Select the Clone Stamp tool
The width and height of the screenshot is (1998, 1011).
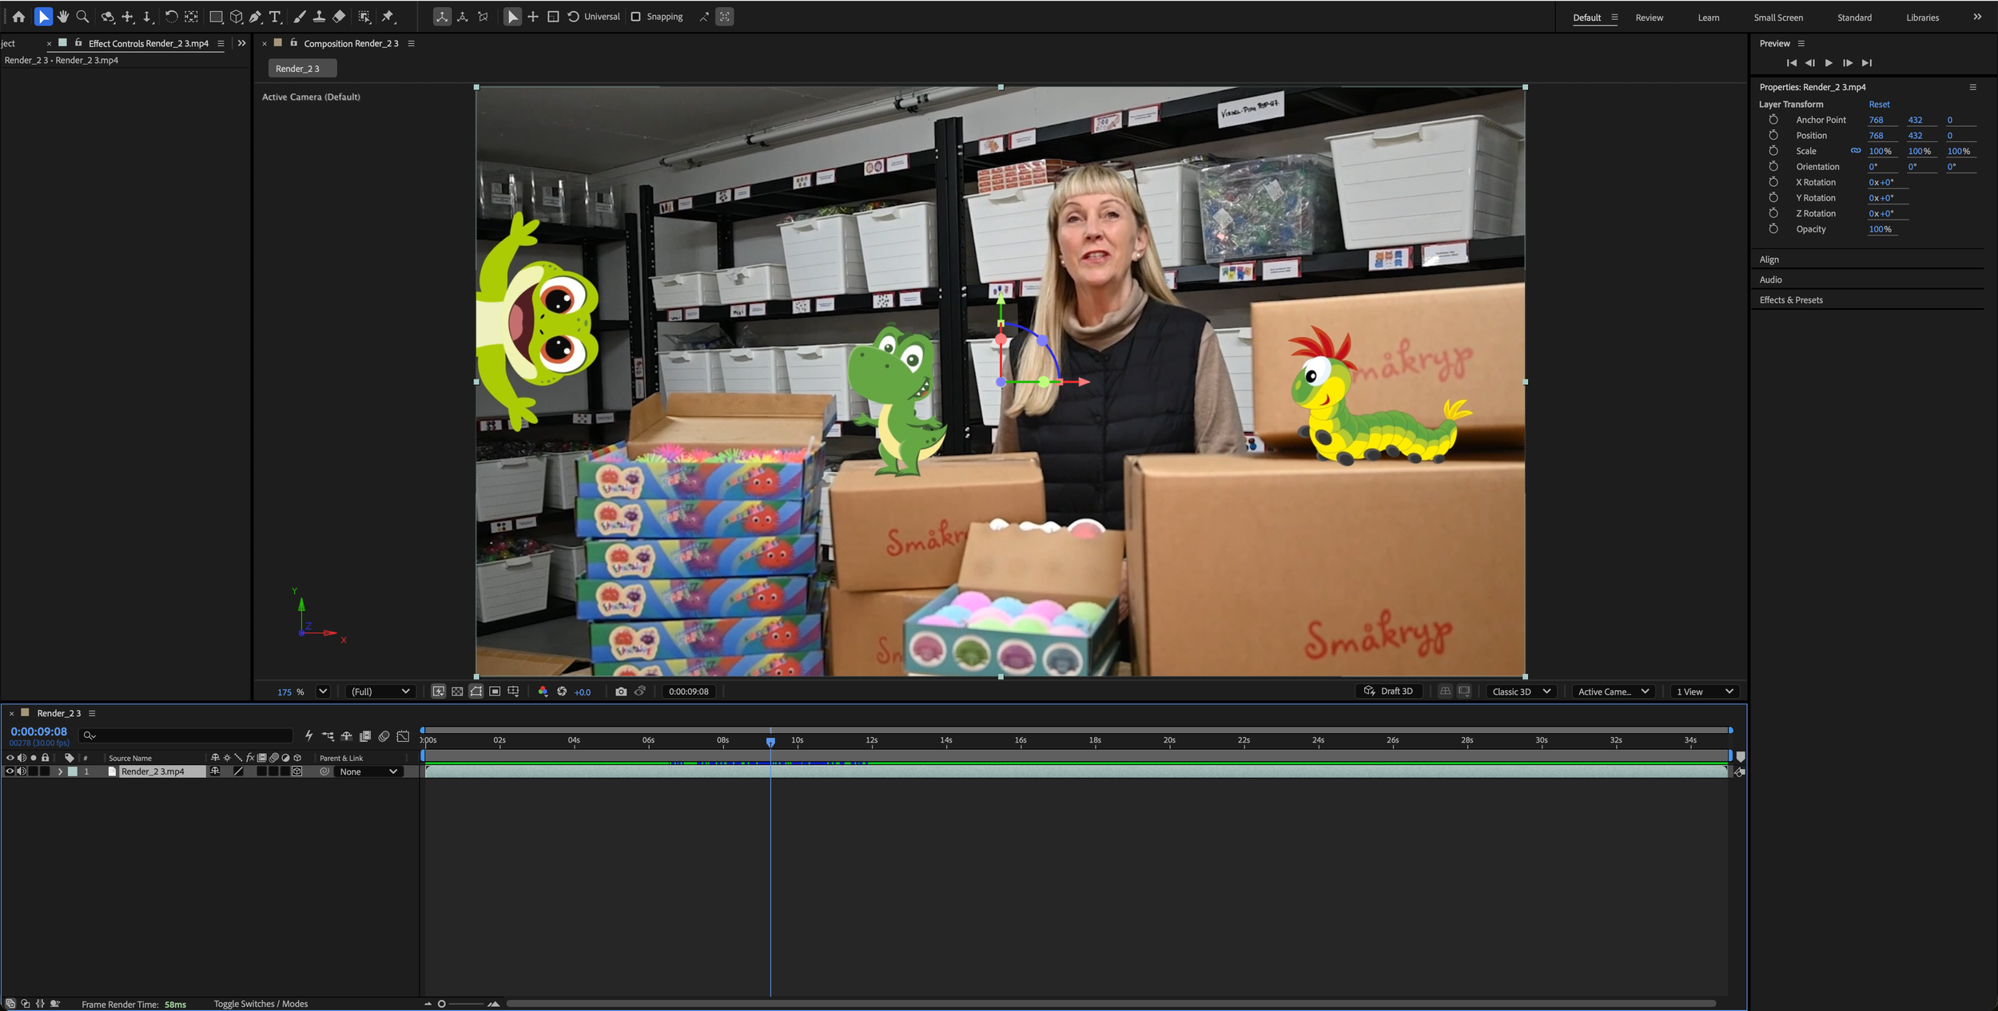(319, 17)
